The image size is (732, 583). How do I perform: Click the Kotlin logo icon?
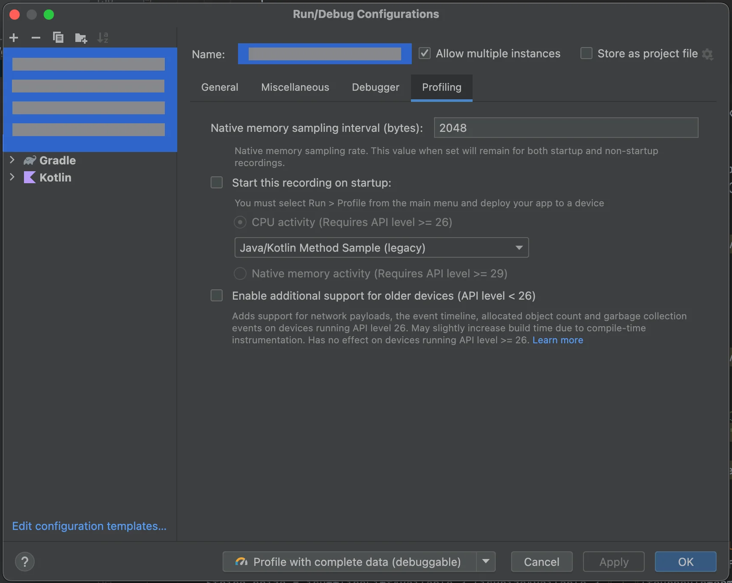click(30, 177)
